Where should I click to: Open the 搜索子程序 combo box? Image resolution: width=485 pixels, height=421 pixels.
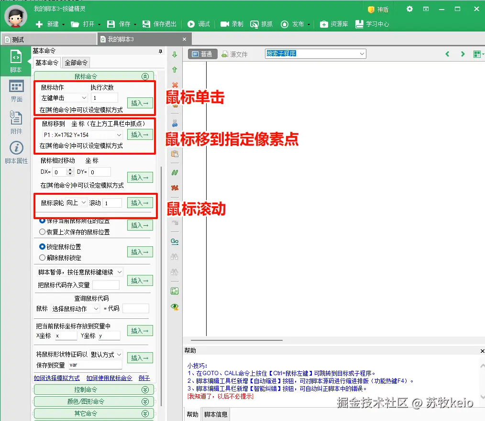point(316,54)
